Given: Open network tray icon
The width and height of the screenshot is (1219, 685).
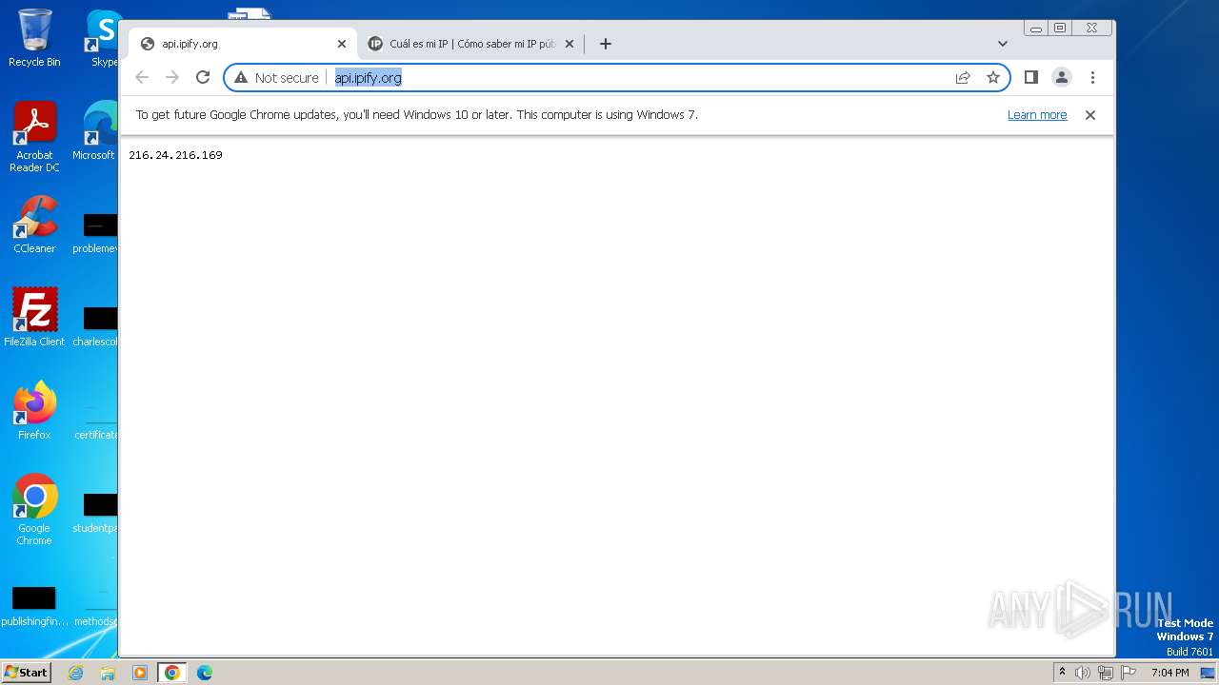Looking at the screenshot, I should [1106, 673].
